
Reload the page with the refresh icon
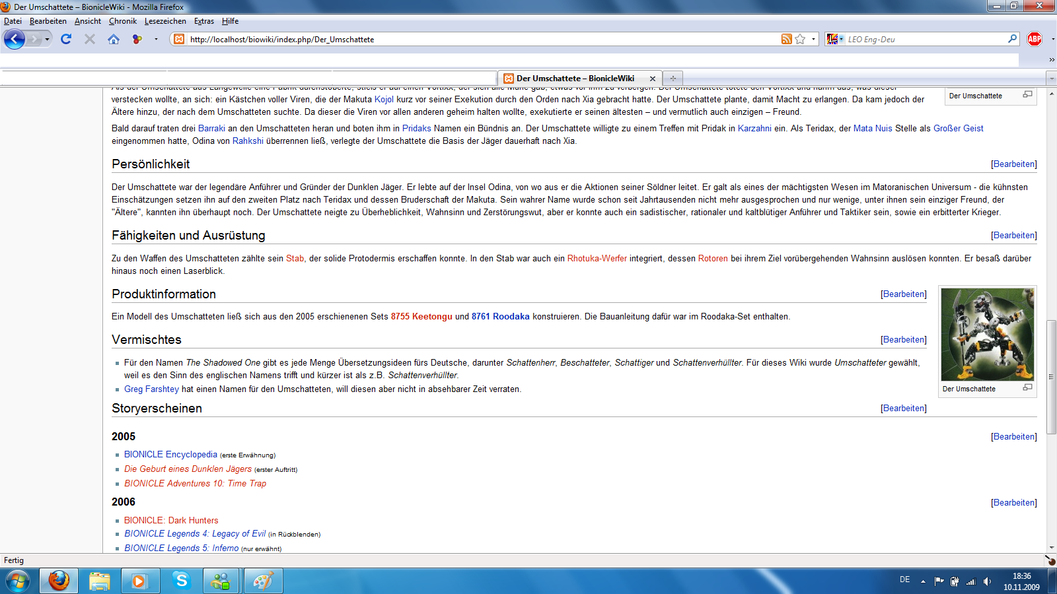(65, 39)
